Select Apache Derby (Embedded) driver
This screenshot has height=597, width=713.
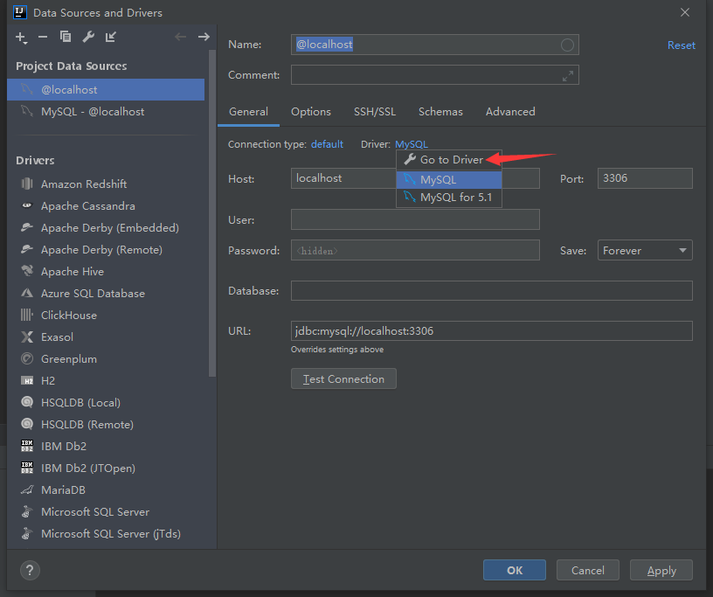tap(106, 227)
